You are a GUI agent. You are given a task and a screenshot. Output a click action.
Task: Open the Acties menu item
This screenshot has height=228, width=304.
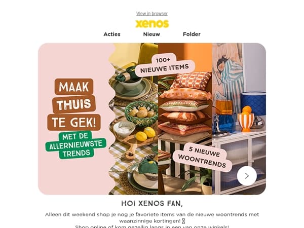pos(112,34)
